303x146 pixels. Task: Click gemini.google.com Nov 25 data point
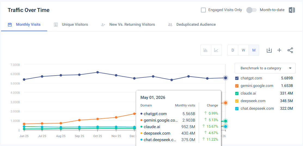pos(116,117)
